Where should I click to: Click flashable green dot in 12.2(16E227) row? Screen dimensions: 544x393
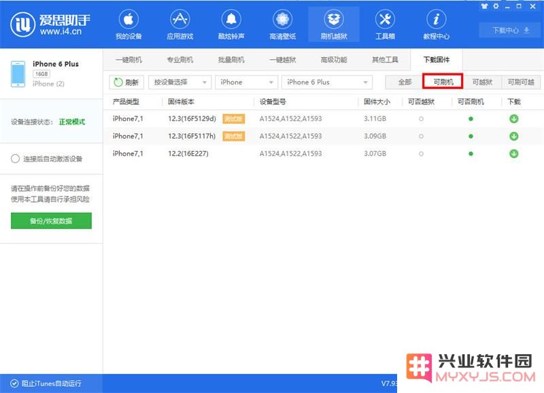pos(471,153)
